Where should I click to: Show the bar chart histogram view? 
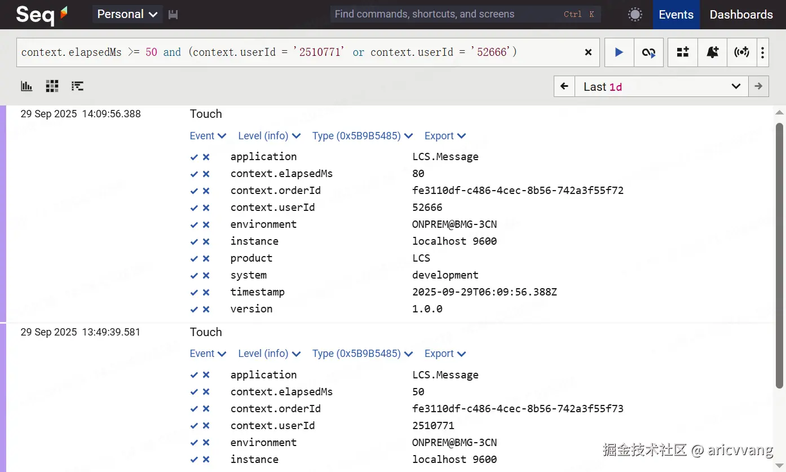click(27, 86)
